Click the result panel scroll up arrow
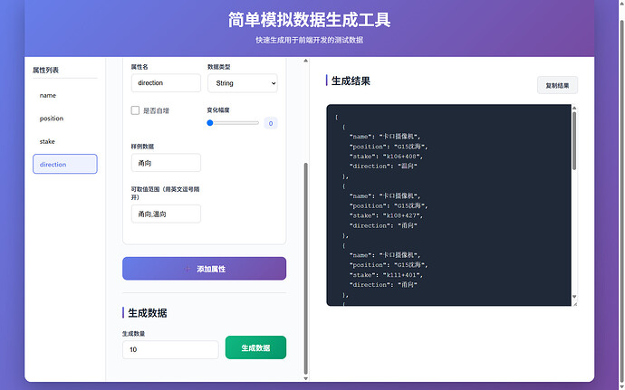This screenshot has width=625, height=390. click(574, 108)
